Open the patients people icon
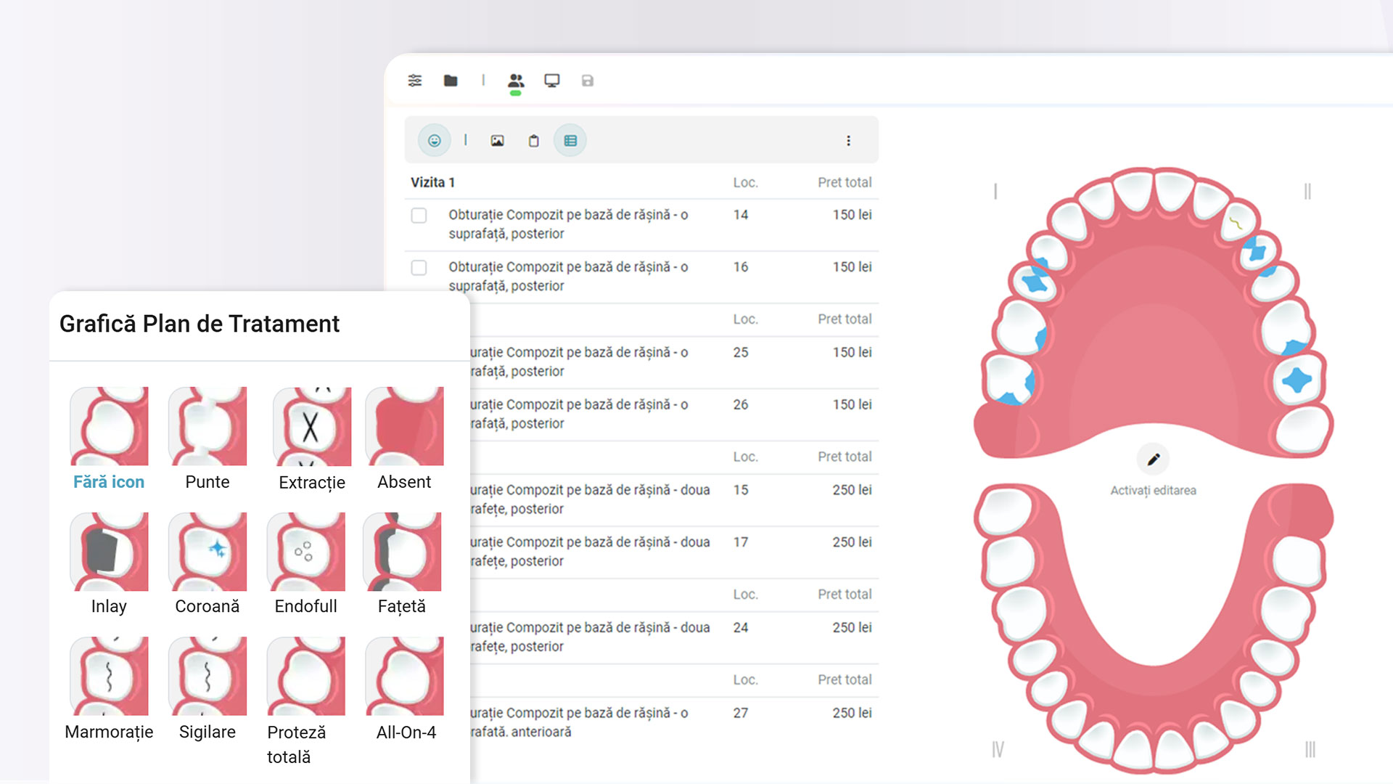 (x=516, y=81)
